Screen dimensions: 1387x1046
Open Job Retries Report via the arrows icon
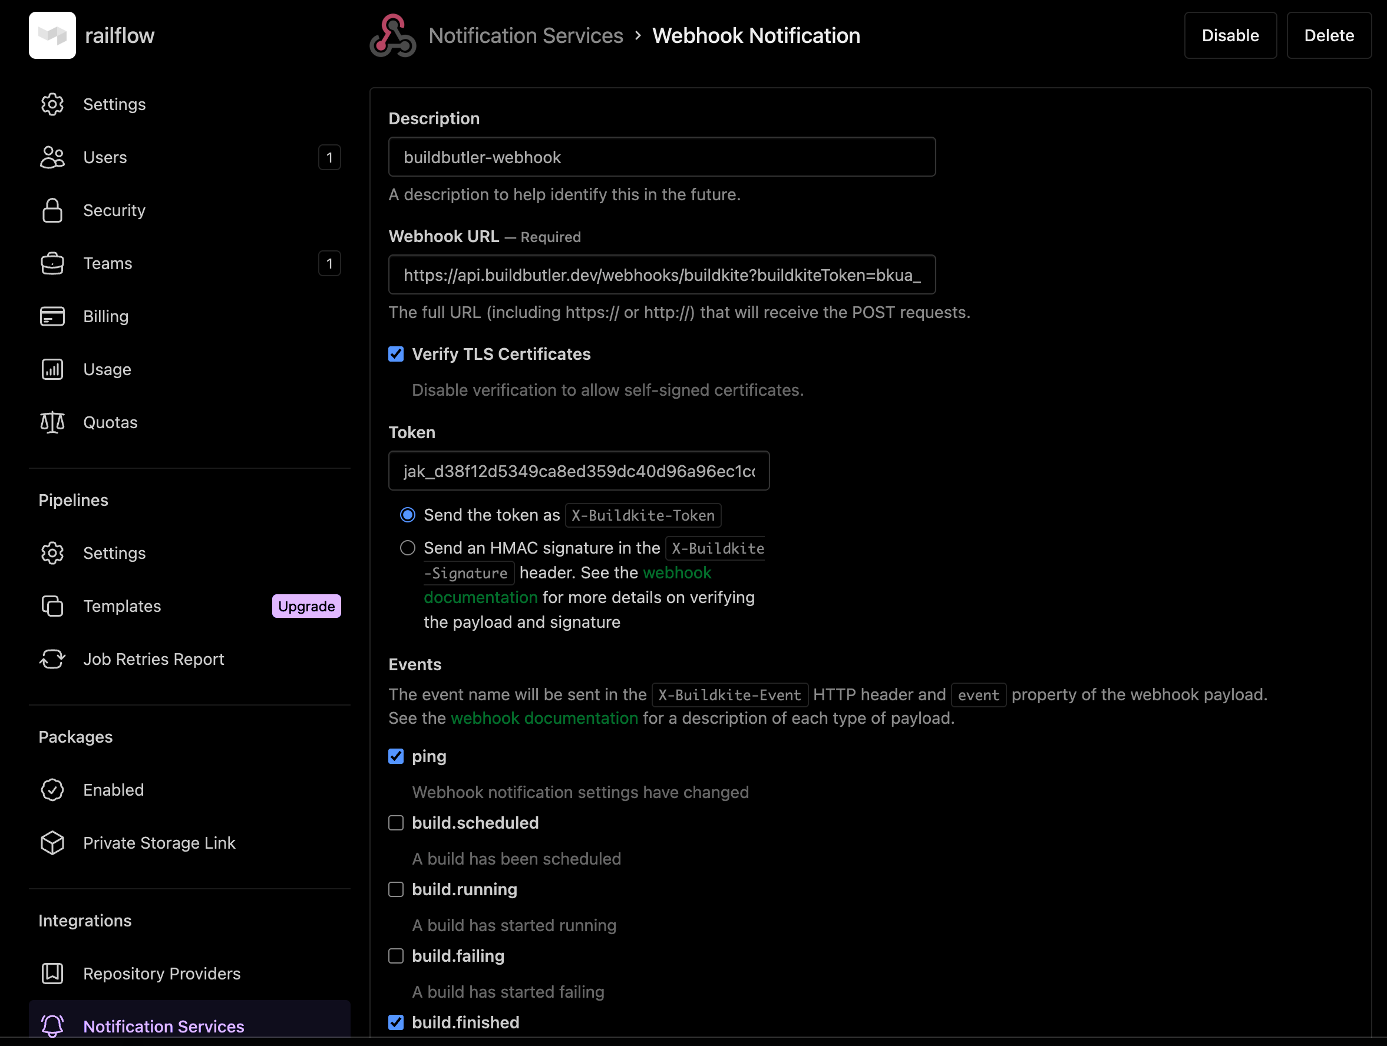(52, 659)
